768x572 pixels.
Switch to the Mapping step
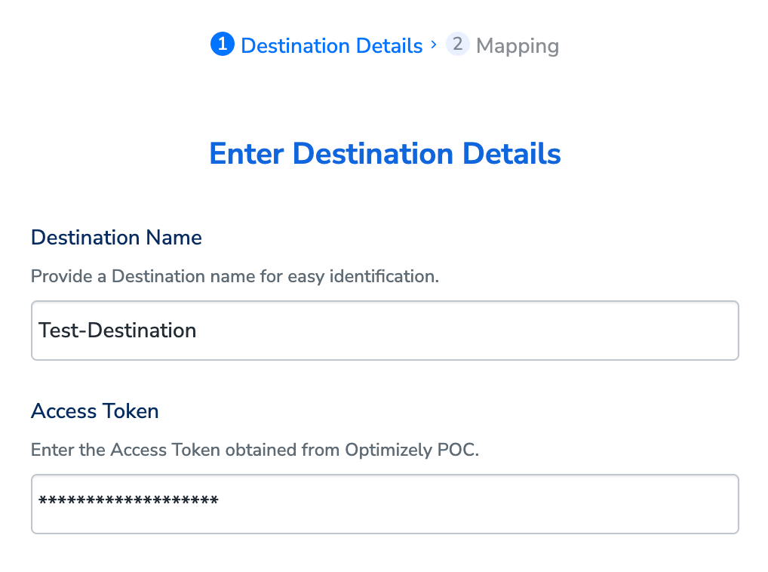click(517, 46)
